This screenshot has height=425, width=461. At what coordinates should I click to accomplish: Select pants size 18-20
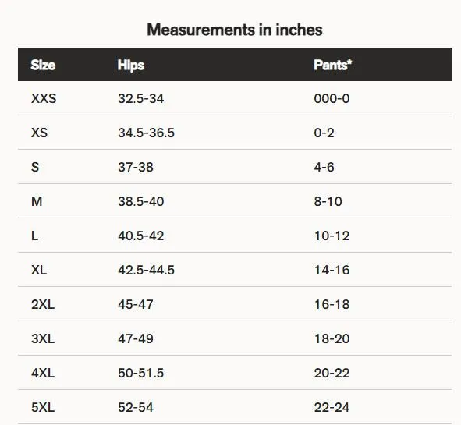coord(332,338)
